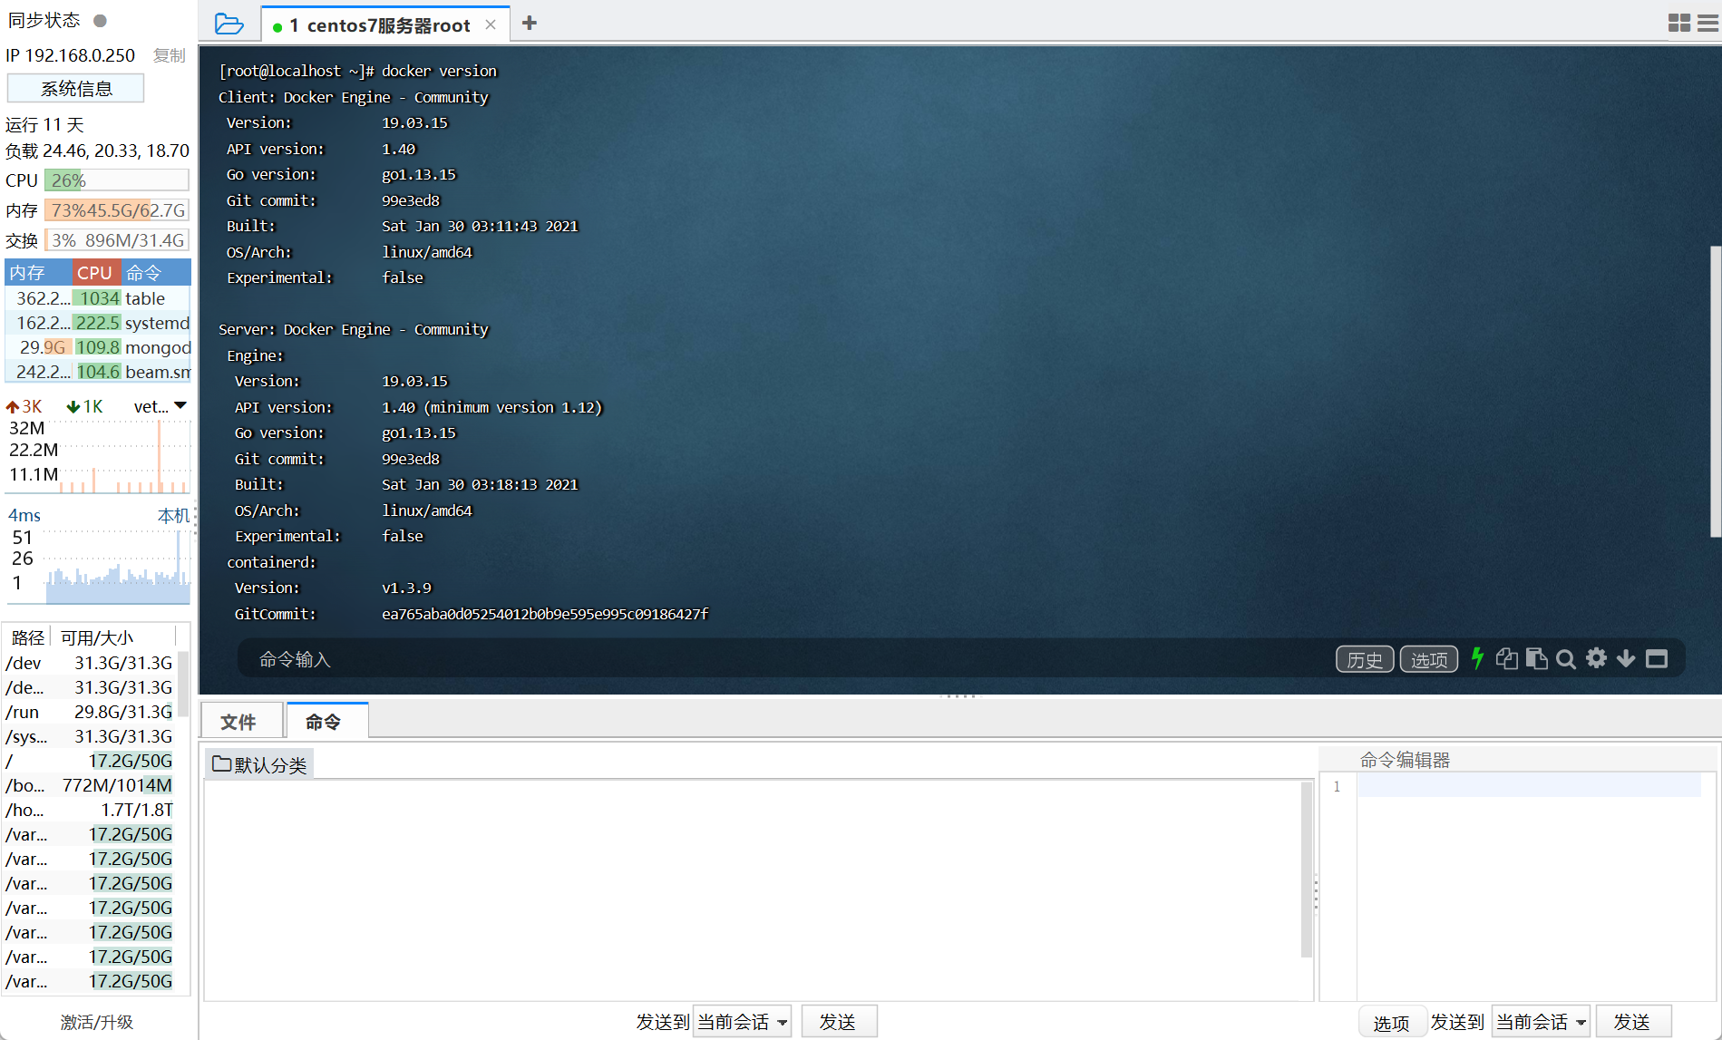Click the 系统信息 button
The image size is (1722, 1040).
[76, 89]
